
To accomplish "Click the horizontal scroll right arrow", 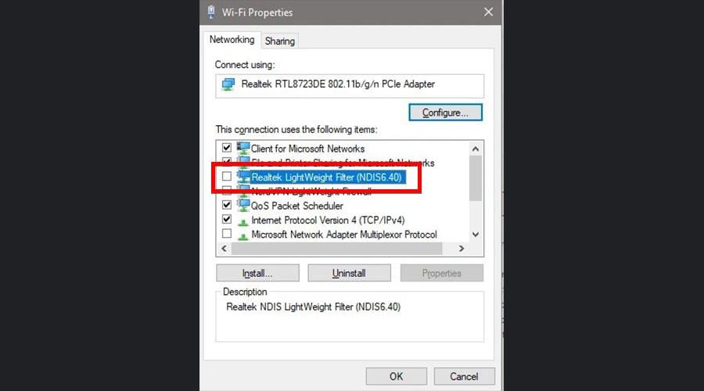I will click(x=461, y=248).
